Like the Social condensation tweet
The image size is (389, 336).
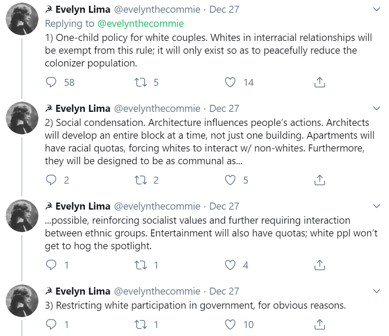coord(230,180)
